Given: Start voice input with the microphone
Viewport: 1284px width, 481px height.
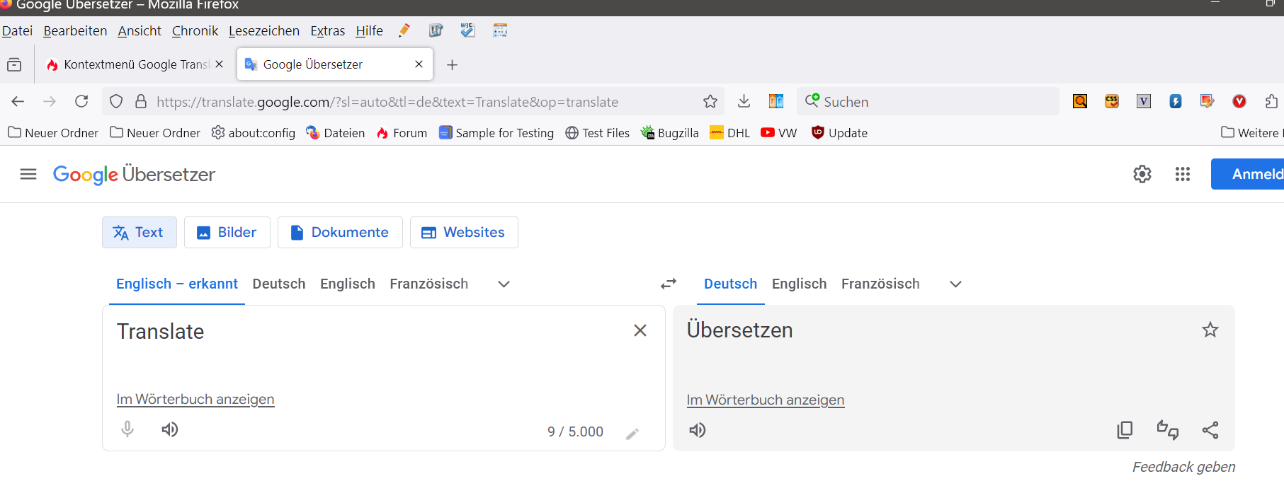Looking at the screenshot, I should (127, 429).
